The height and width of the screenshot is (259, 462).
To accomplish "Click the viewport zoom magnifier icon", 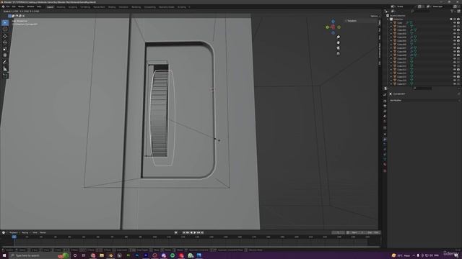I will pyautogui.click(x=339, y=37).
